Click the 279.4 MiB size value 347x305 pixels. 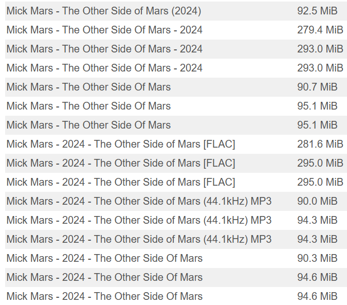click(x=320, y=30)
